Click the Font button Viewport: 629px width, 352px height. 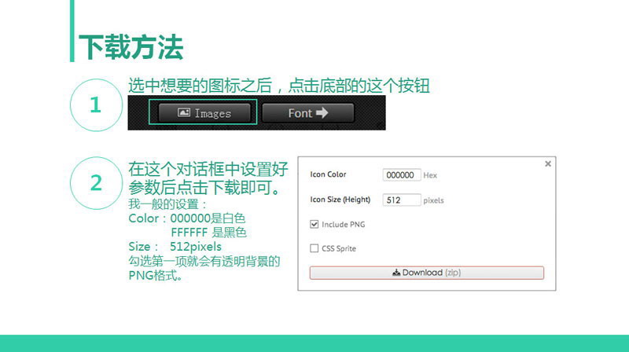pyautogui.click(x=307, y=113)
